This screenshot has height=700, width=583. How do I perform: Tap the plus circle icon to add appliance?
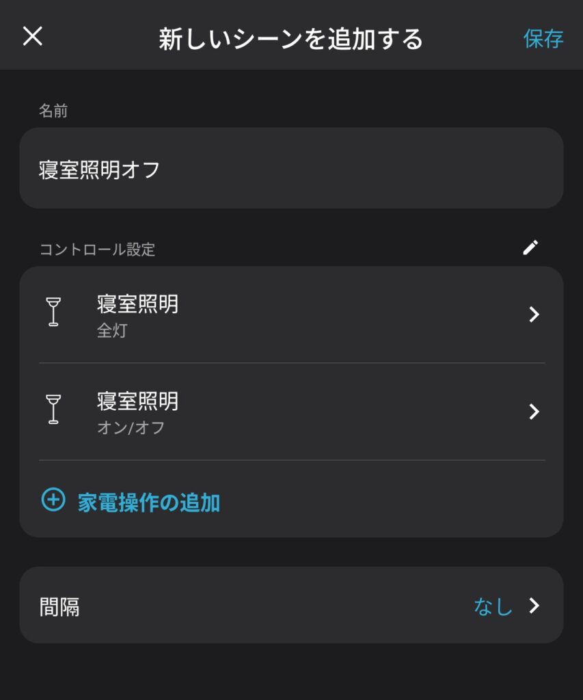[53, 500]
